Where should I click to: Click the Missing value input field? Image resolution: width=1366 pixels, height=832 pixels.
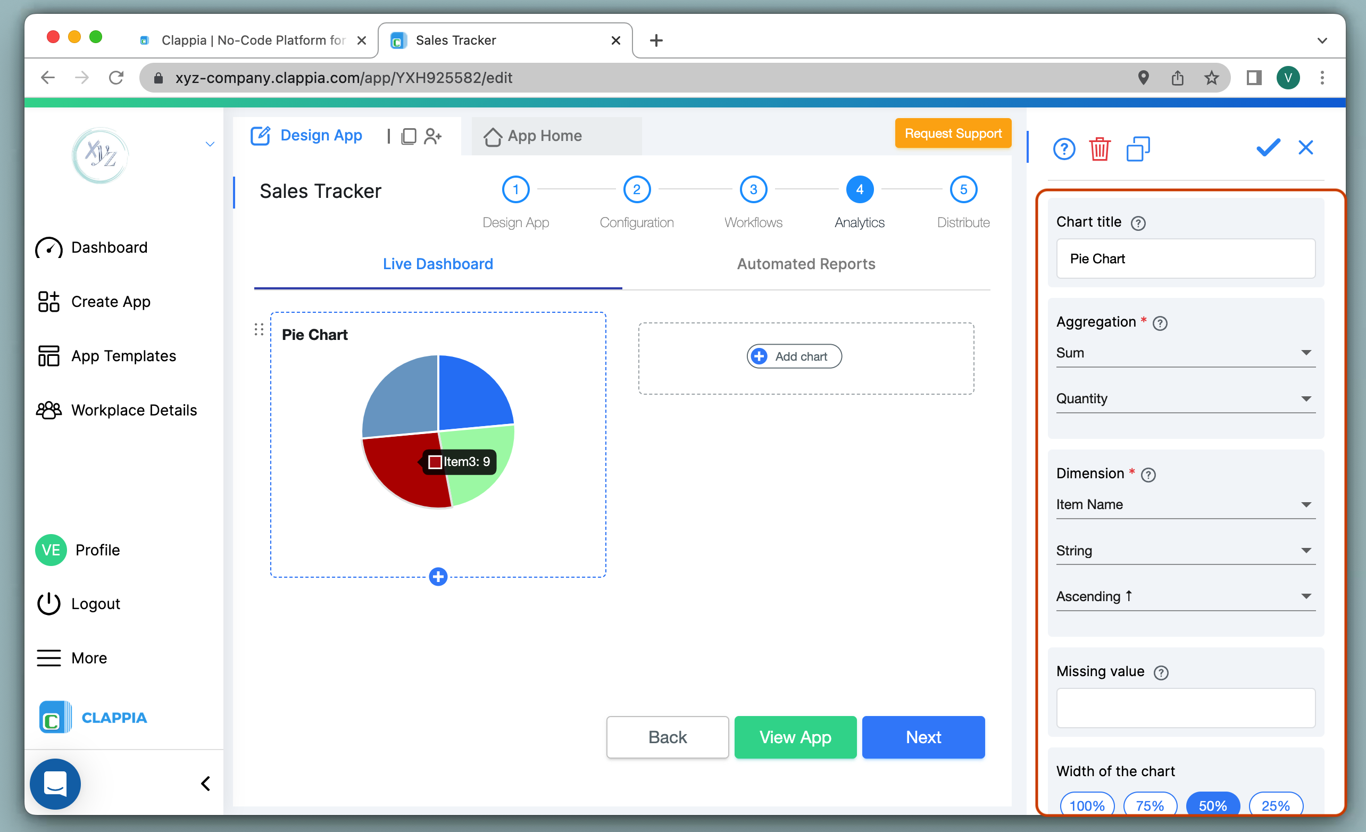click(x=1185, y=709)
